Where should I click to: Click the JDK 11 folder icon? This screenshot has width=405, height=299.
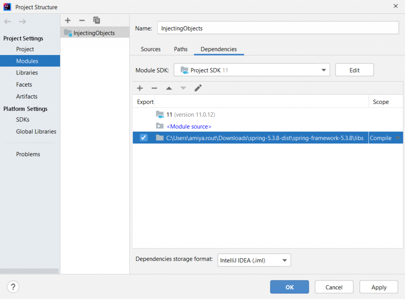160,114
